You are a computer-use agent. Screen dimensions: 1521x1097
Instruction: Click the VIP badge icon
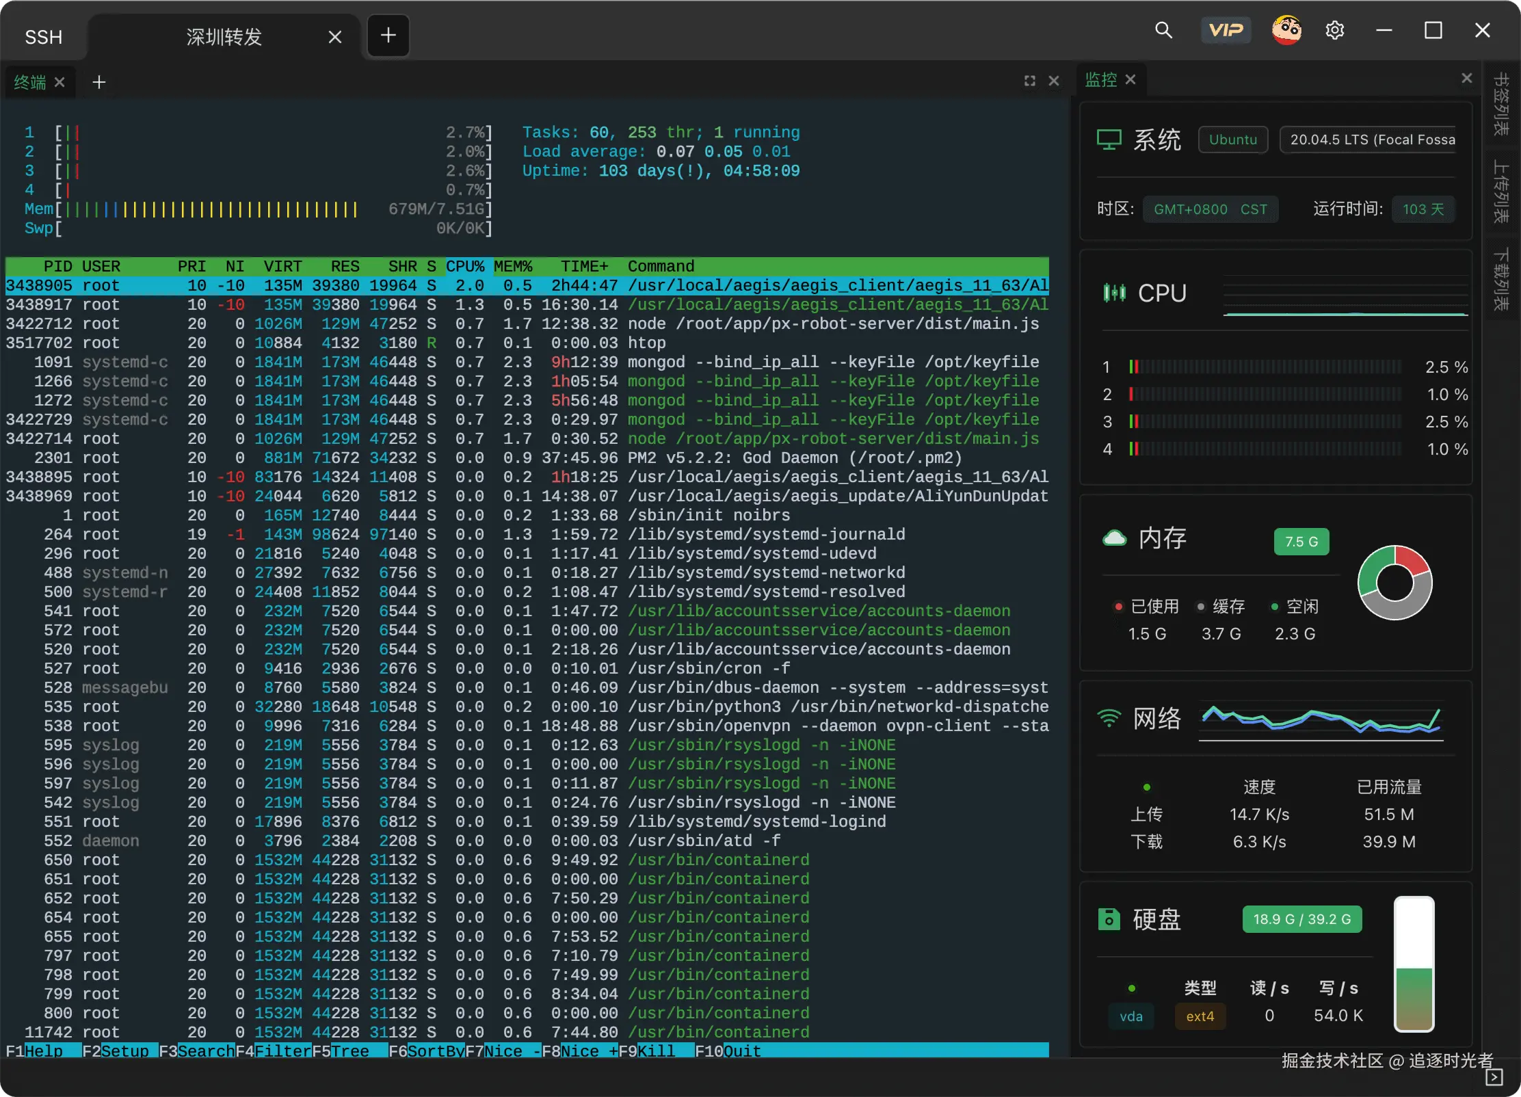pos(1226,30)
